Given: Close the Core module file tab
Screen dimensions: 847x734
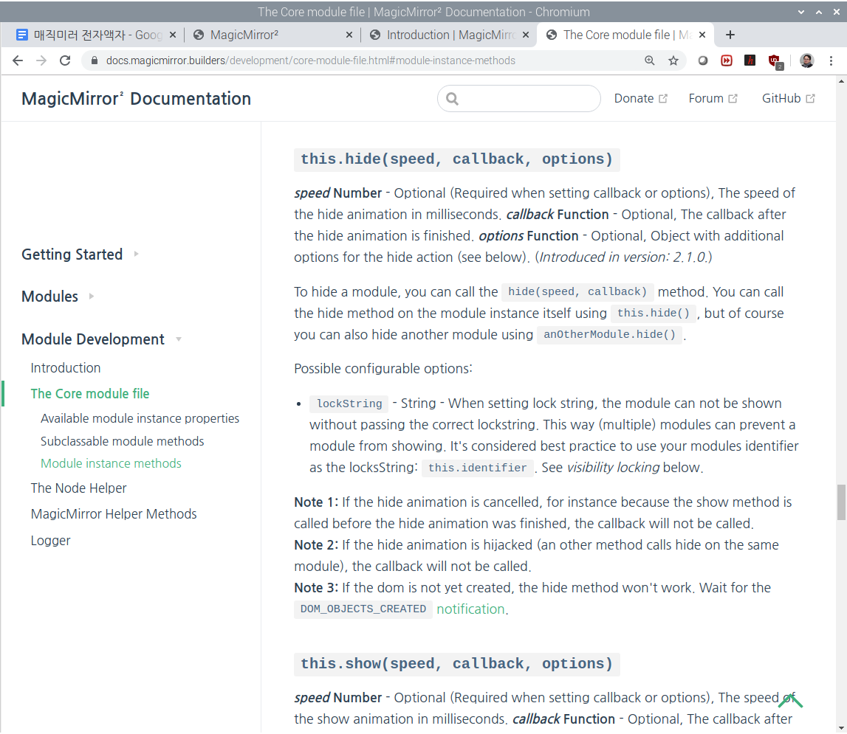Looking at the screenshot, I should coord(702,35).
